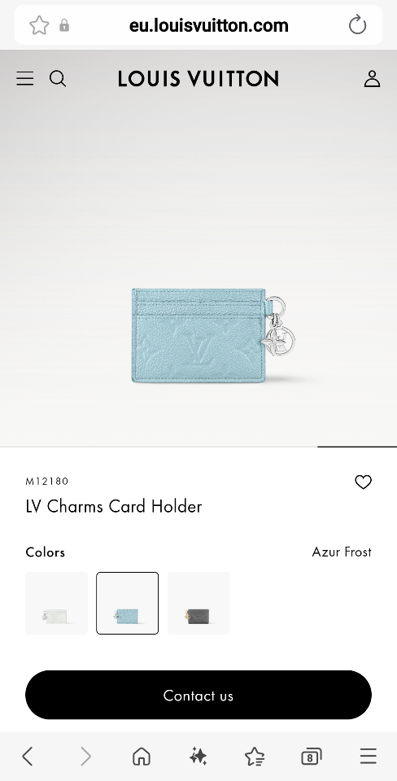
Task: Open the hamburger navigation menu
Action: coord(25,79)
